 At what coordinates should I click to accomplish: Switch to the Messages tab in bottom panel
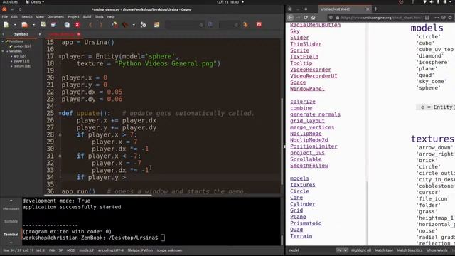pos(11,208)
